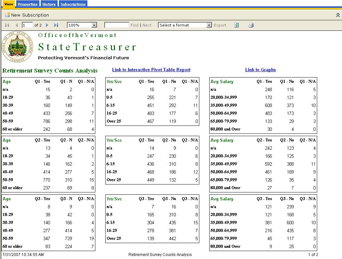Open Link to Graphs
Image resolution: width=342 pixels, height=259 pixels.
click(x=261, y=70)
